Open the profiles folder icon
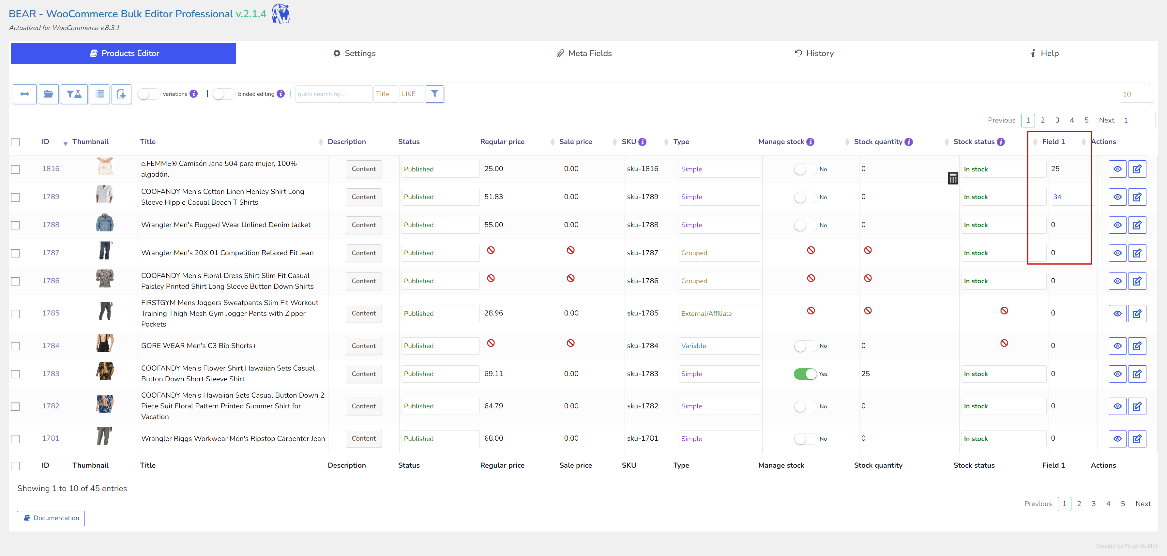The width and height of the screenshot is (1167, 556). (x=49, y=94)
